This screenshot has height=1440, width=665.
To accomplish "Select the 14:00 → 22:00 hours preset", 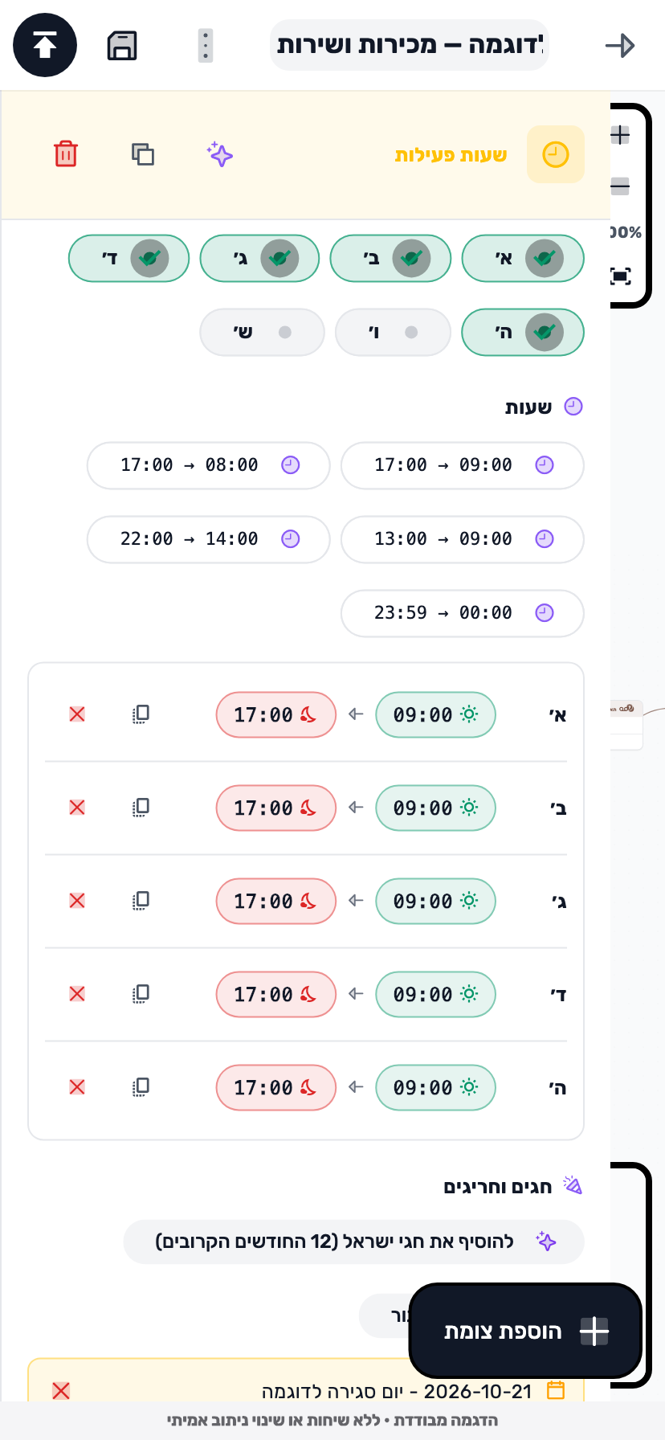I will click(x=209, y=539).
